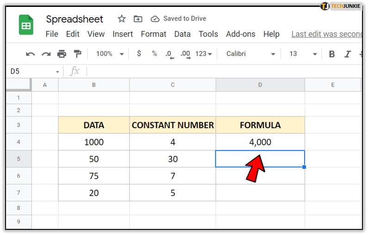
Task: Toggle bold formatting
Action: coord(331,54)
